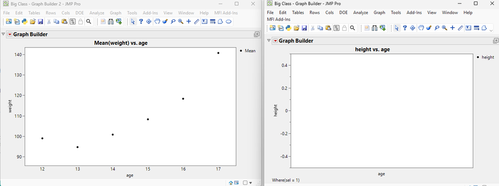Screen dimensions: 499x186
Task: Pick the Lasso tool in right window
Action: click(x=437, y=28)
